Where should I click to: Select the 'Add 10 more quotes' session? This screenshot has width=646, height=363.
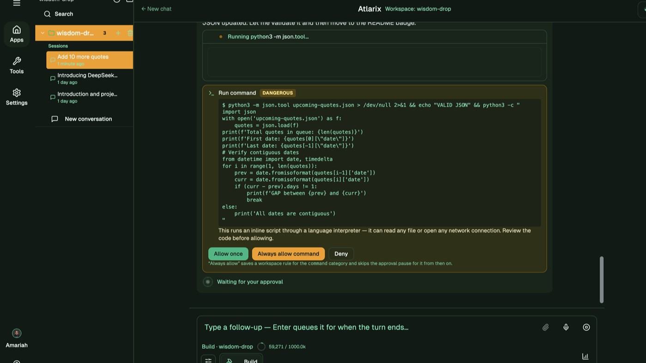[90, 60]
